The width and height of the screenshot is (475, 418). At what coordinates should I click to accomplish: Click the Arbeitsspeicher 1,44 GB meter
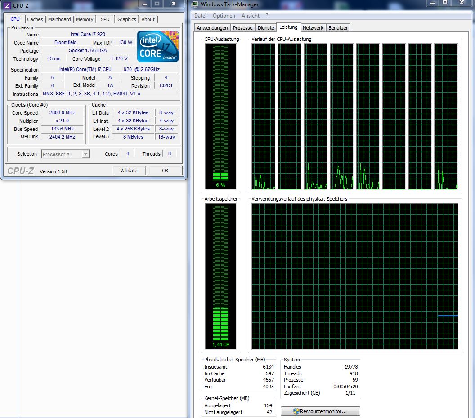pyautogui.click(x=220, y=276)
